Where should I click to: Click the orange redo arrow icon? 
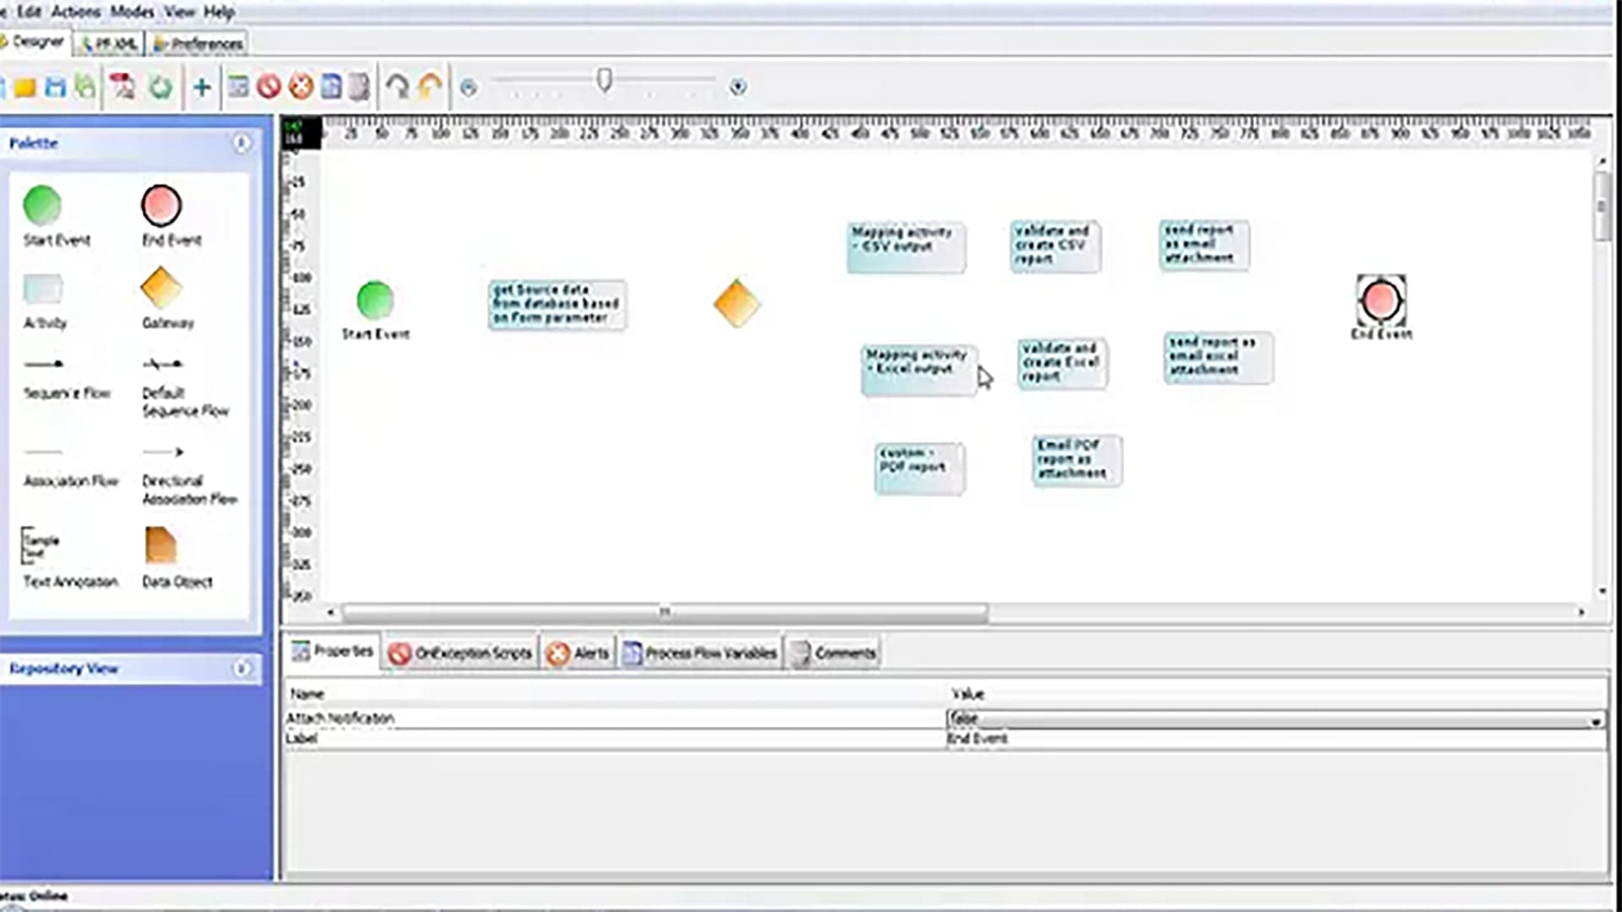tap(430, 86)
